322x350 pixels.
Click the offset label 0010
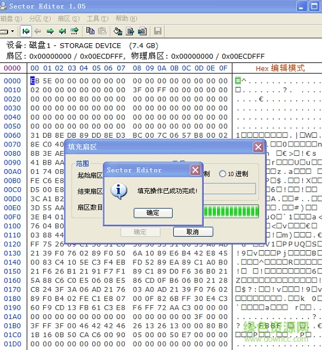click(x=12, y=90)
